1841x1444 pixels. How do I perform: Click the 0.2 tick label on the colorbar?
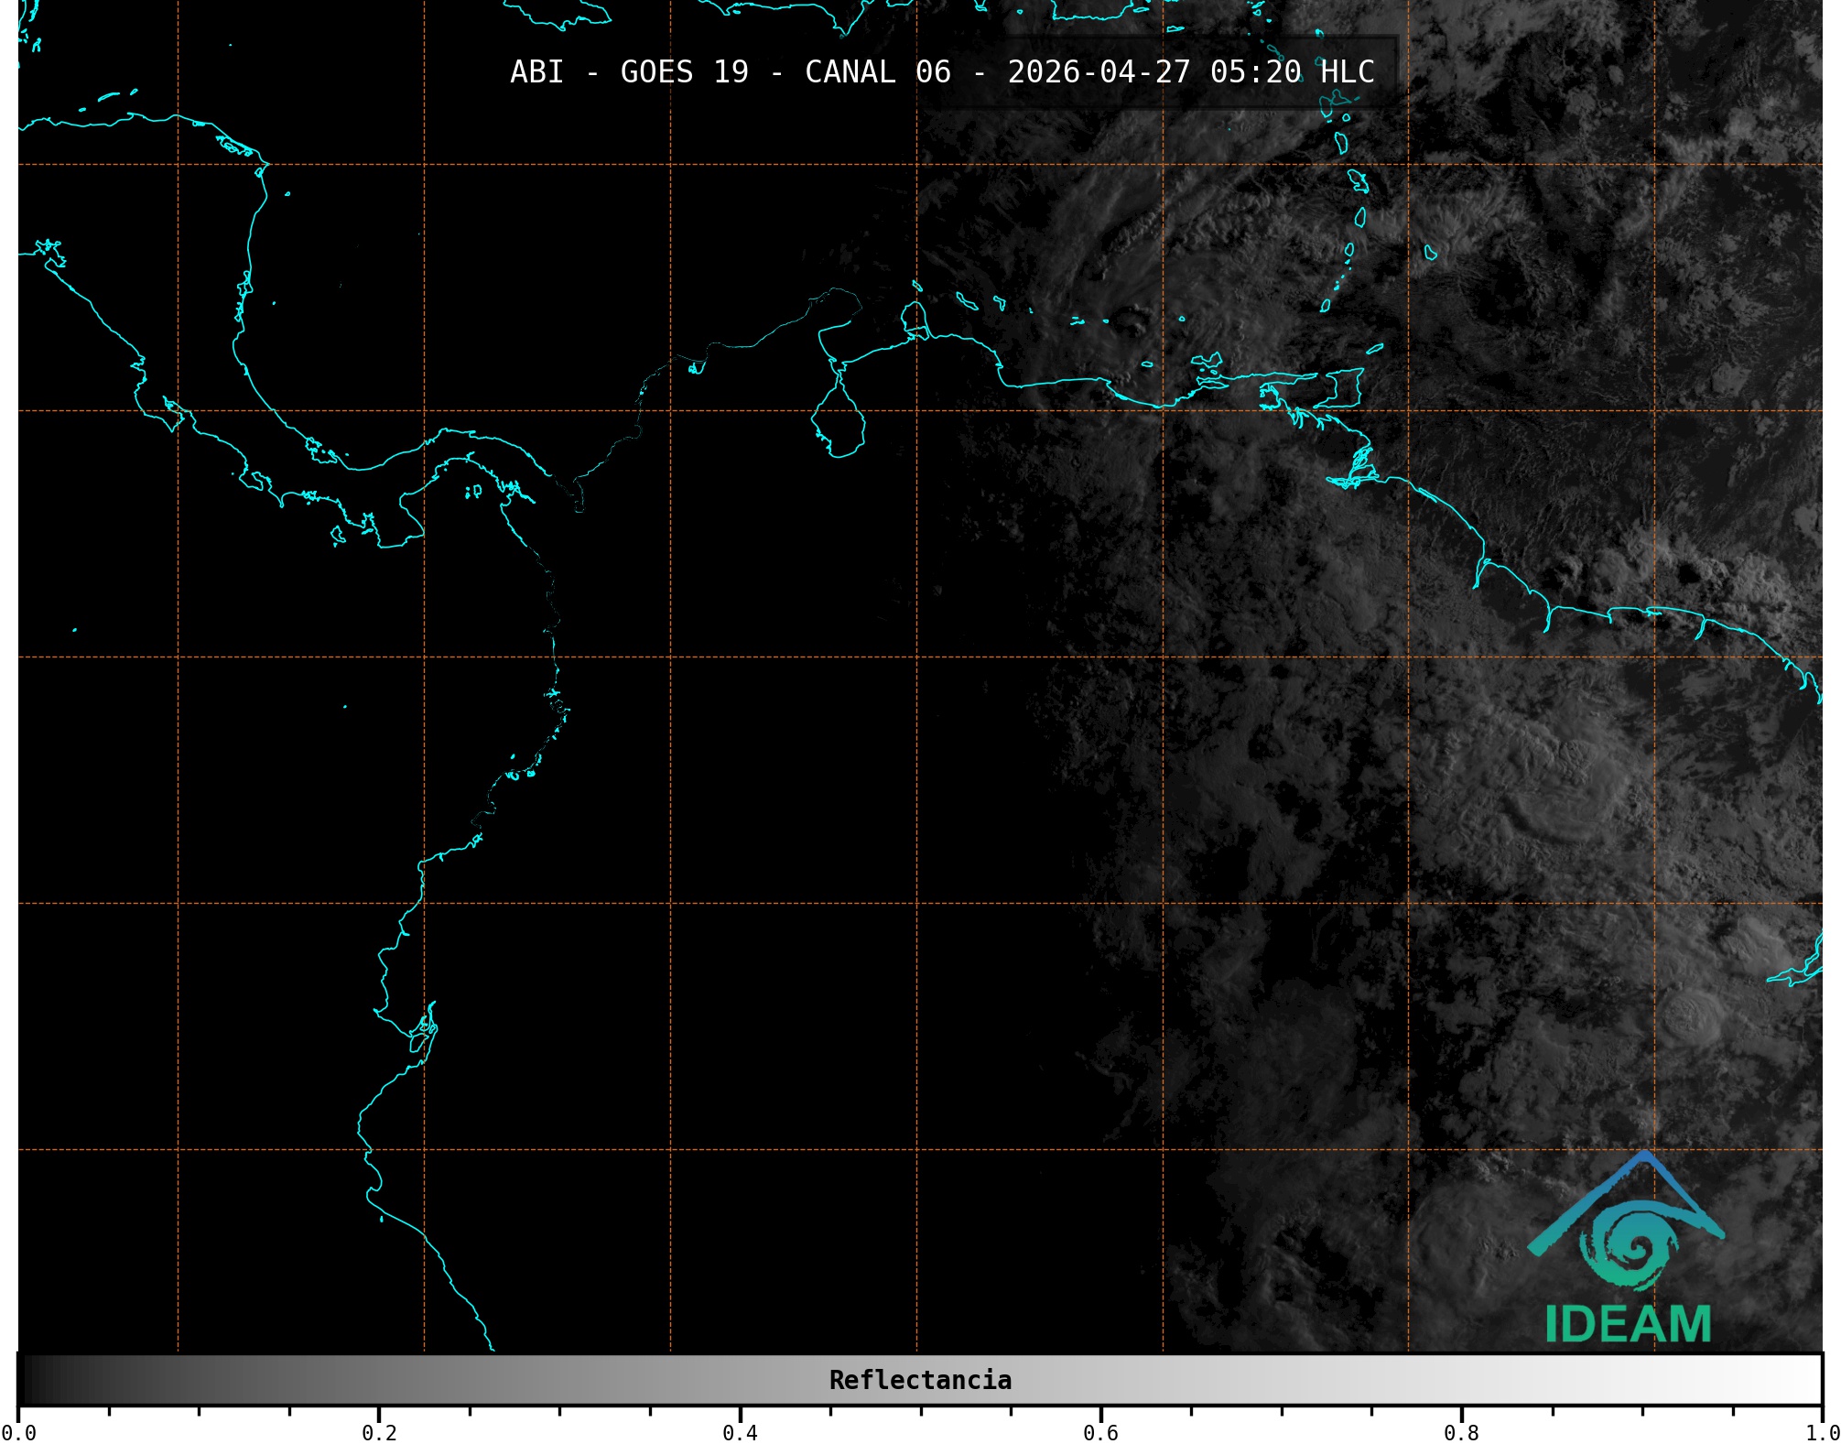click(379, 1433)
